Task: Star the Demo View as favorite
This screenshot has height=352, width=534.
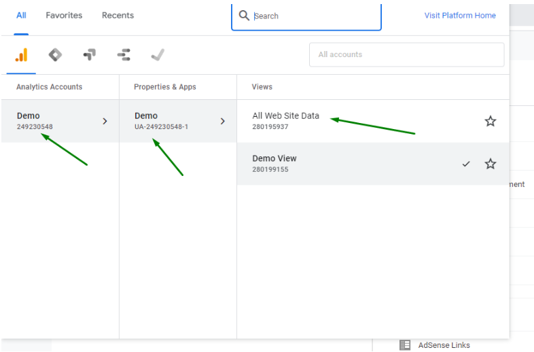Action: pos(490,164)
